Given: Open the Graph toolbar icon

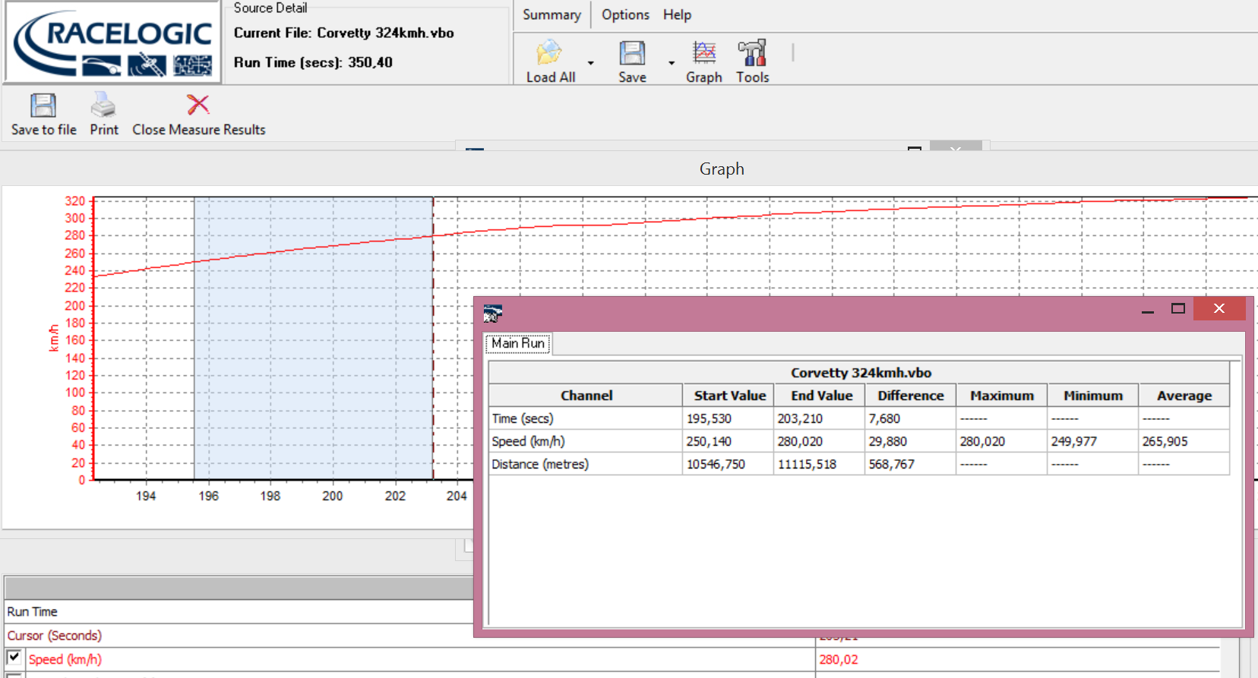Looking at the screenshot, I should [704, 53].
